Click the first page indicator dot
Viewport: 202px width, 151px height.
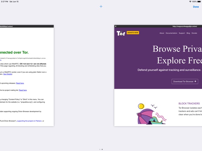pos(100,149)
